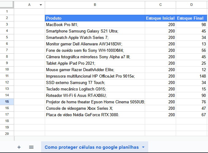Click the add new sheet plus icon

click(x=19, y=147)
